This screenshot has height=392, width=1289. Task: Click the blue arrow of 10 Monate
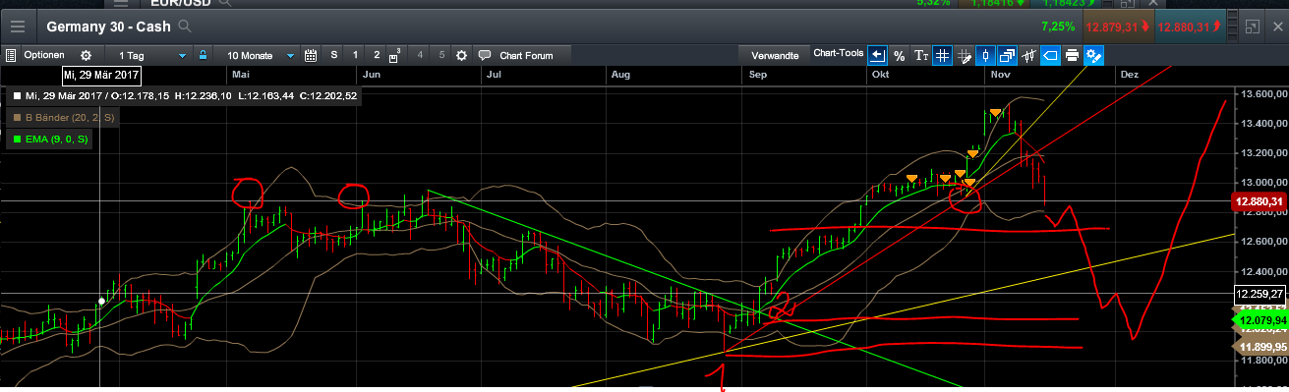click(291, 56)
